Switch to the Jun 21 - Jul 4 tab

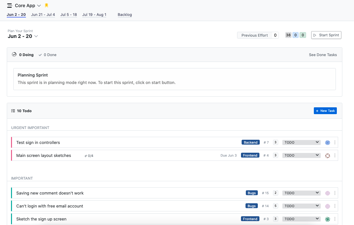point(43,15)
